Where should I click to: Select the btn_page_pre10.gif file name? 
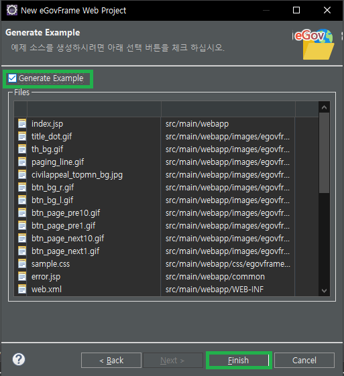coord(66,213)
